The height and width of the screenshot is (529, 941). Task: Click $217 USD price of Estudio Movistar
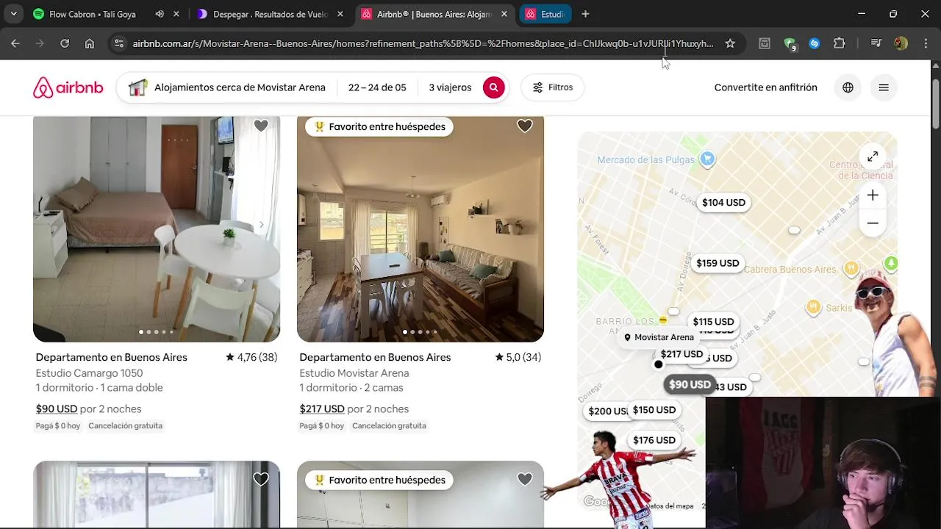click(322, 409)
